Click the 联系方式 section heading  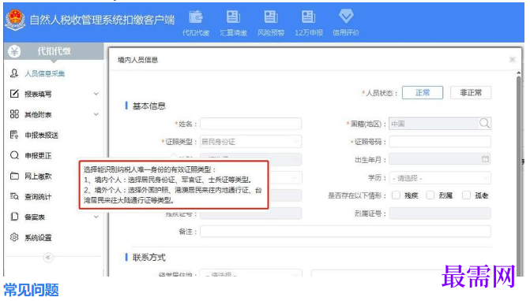point(148,258)
